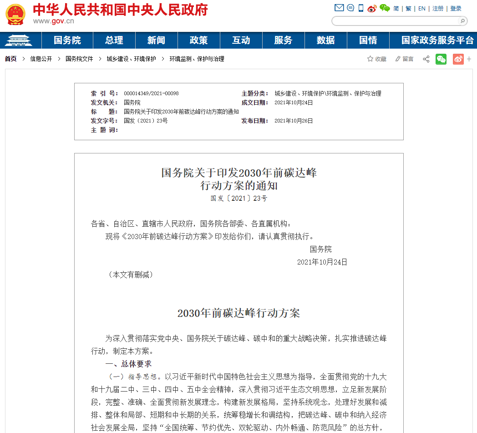Expand more share options with plus icon
The height and width of the screenshot is (433, 477).
pyautogui.click(x=469, y=59)
